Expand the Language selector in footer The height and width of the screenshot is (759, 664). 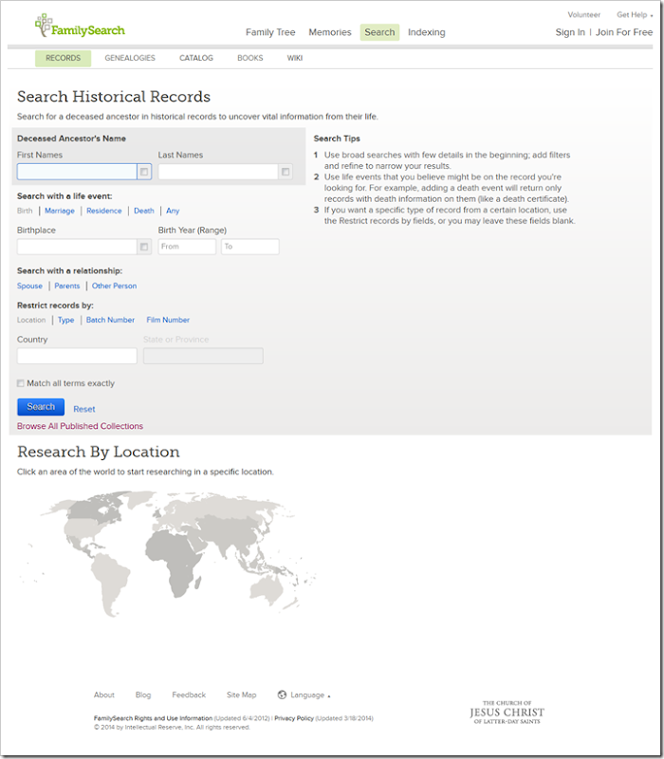[310, 695]
